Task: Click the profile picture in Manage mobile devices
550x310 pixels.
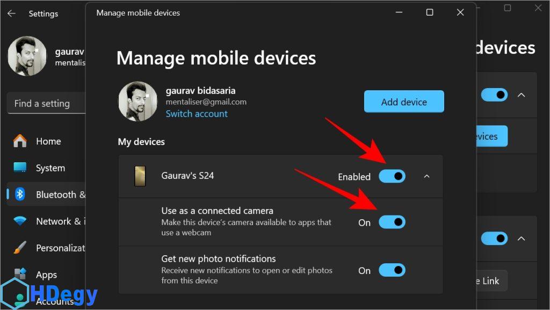Action: [x=138, y=102]
